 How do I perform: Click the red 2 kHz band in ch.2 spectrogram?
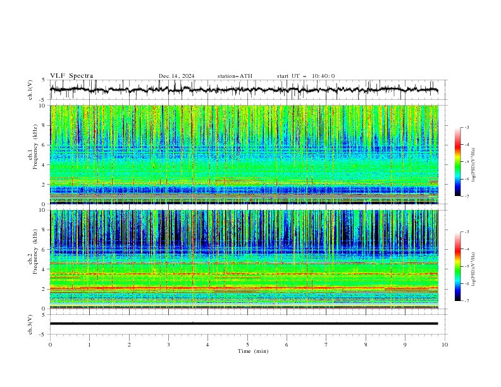[x=244, y=288]
